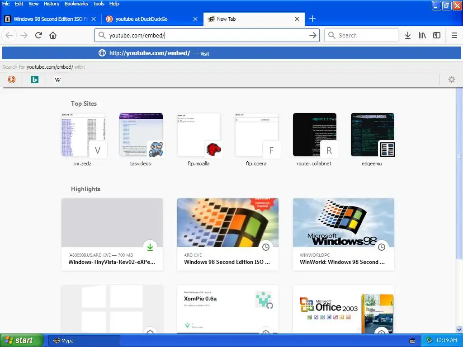Click the Top Sites heading

[x=84, y=103]
